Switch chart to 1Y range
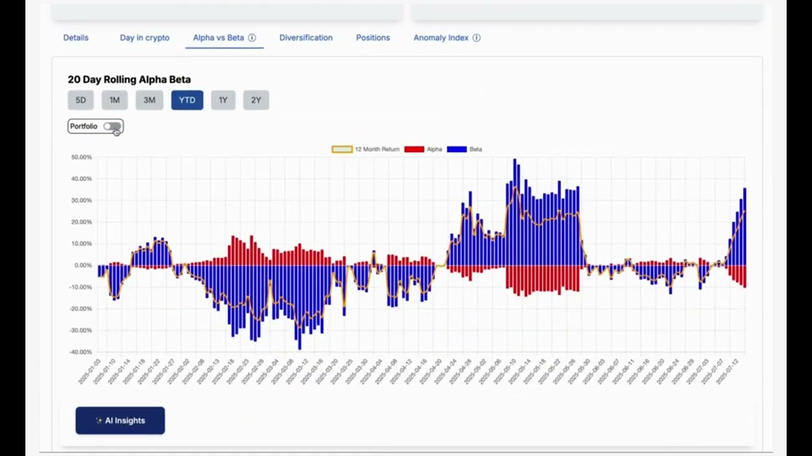 223,100
